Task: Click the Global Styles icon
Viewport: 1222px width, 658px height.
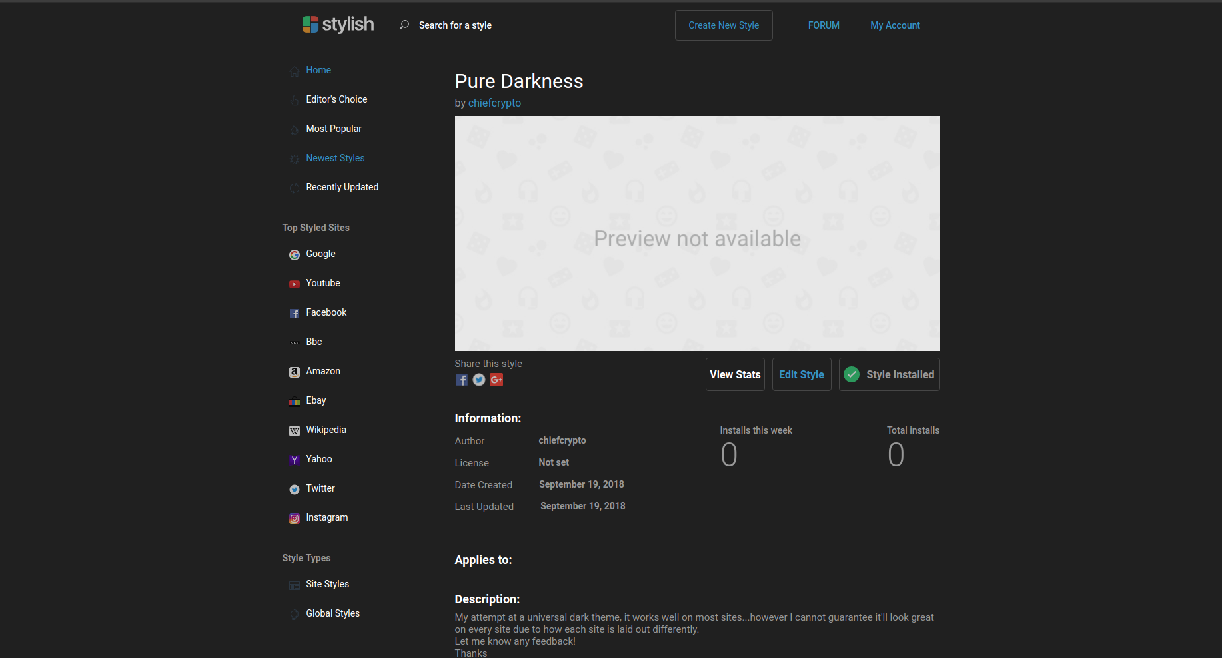Action: pos(295,614)
